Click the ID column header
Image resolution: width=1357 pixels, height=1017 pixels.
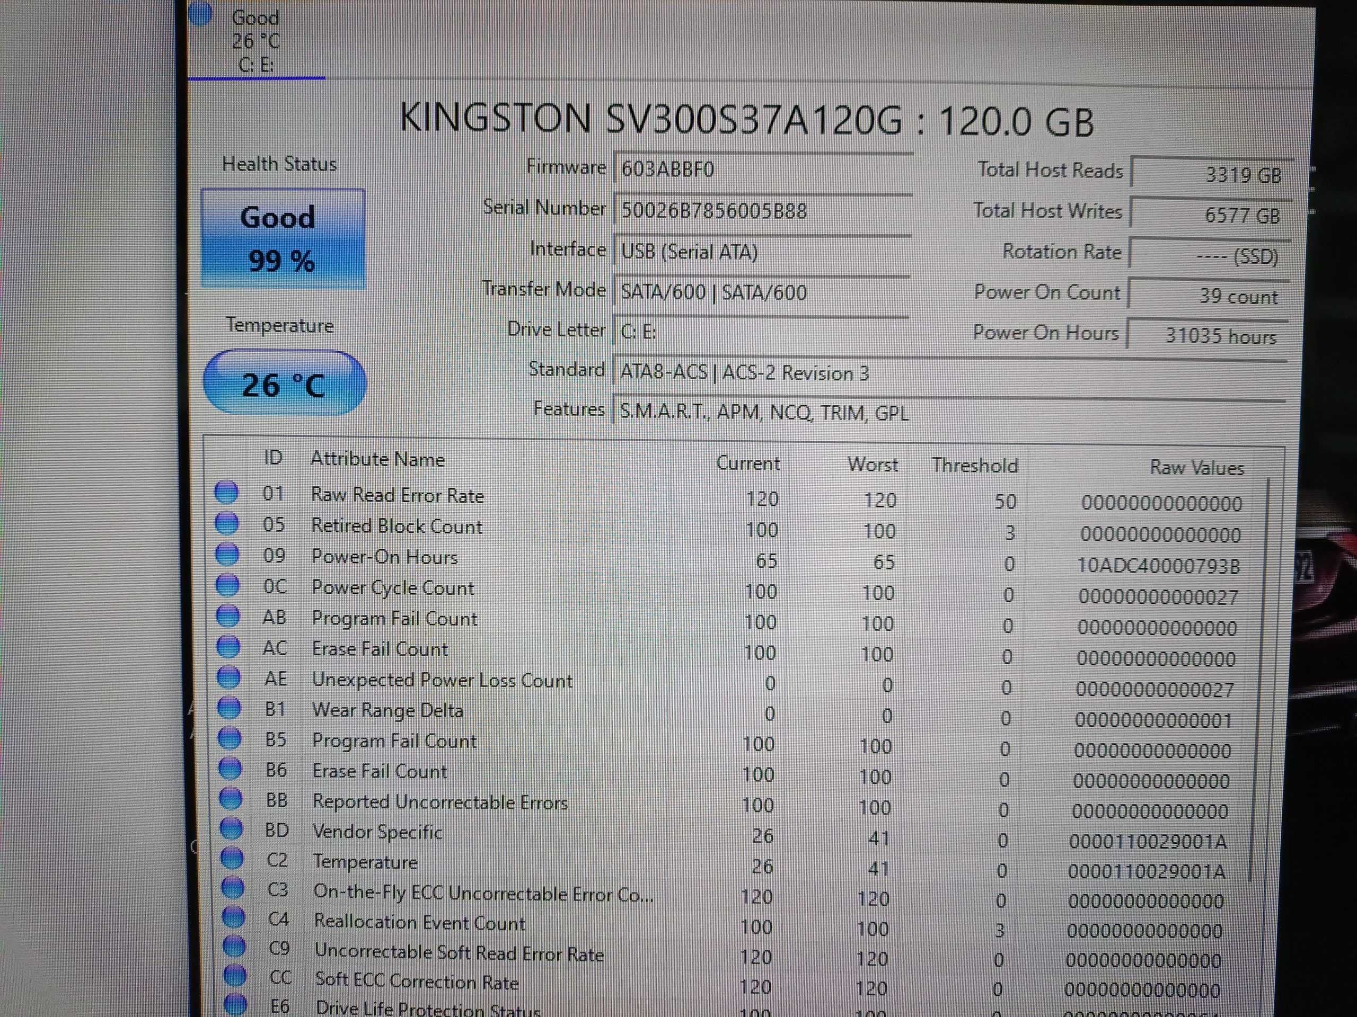pos(273,457)
